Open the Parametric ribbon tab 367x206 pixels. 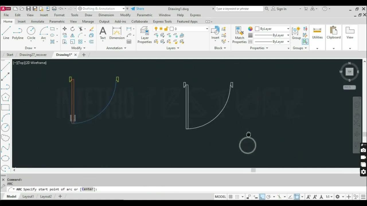coord(57,21)
